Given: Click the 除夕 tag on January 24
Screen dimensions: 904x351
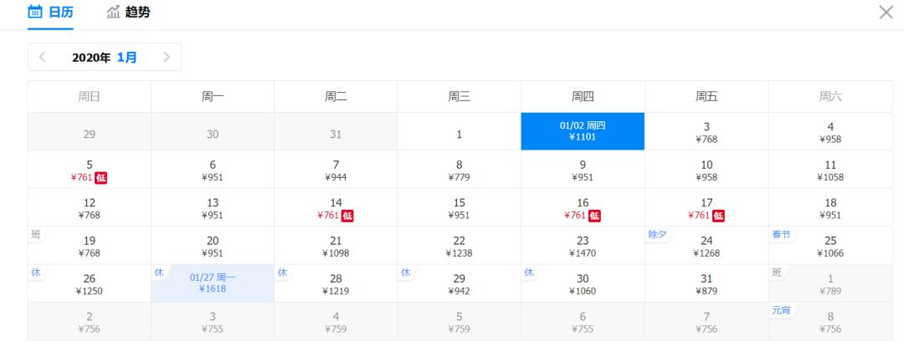Looking at the screenshot, I should pos(657,235).
